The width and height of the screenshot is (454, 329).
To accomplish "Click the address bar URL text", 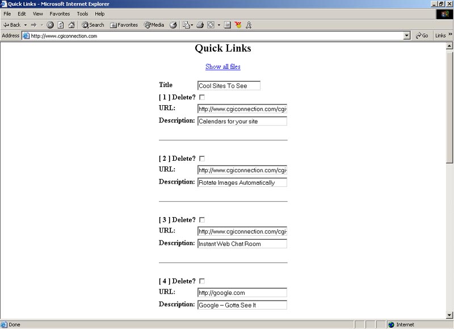I will [64, 36].
